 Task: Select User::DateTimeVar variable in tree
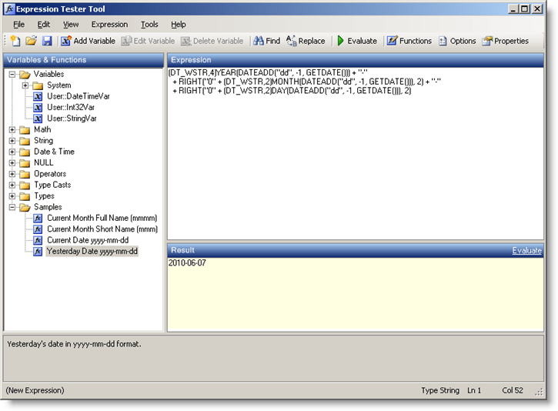76,96
